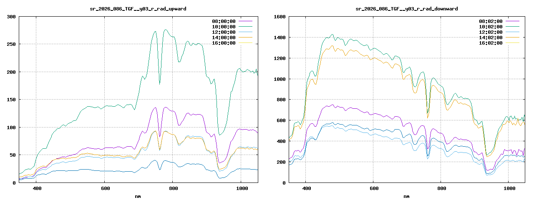Click the 12:00:00 legend label in left plot
The image size is (534, 200).
click(x=224, y=32)
